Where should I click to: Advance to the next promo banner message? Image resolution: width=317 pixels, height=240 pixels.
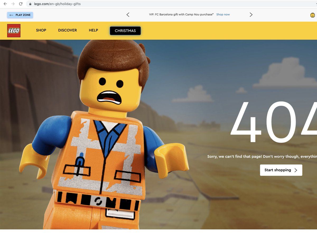(251, 15)
